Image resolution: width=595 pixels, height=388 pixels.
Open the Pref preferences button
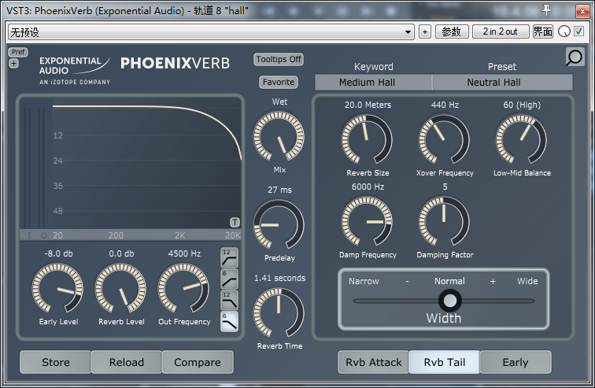coord(18,52)
